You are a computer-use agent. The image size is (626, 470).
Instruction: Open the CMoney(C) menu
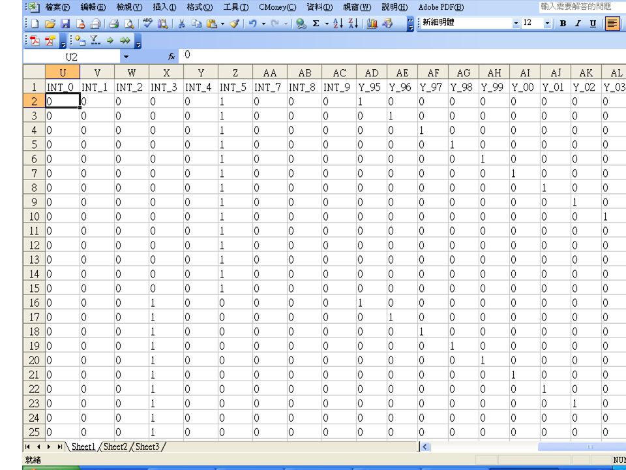point(278,7)
